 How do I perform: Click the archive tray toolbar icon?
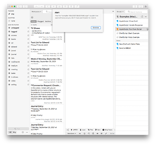click(65, 6)
